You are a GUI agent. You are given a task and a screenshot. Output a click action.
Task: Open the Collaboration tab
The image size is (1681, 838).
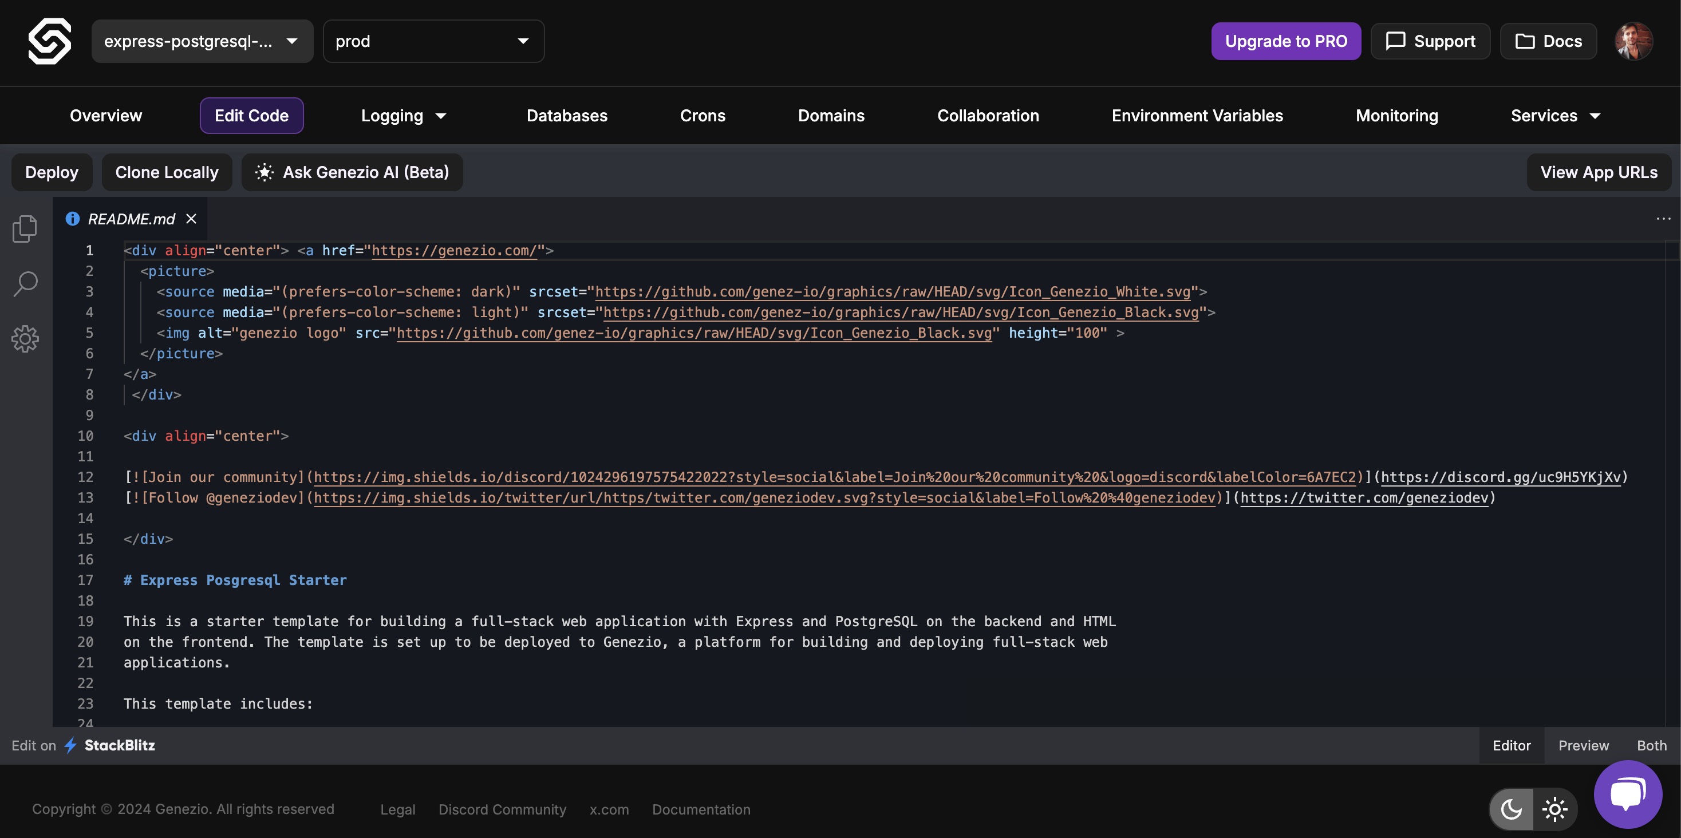988,116
